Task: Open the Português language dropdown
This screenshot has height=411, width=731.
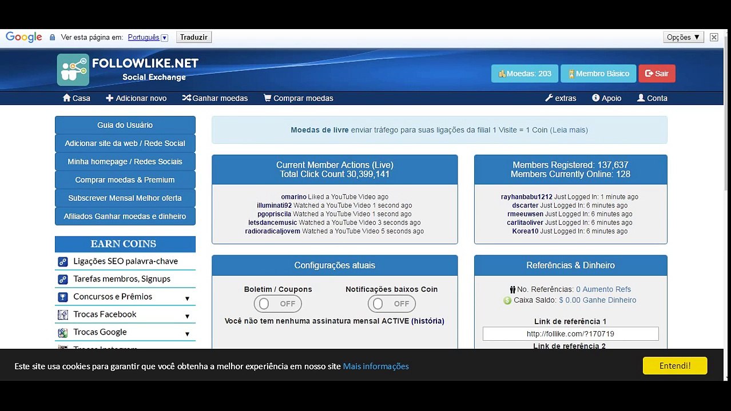Action: [x=148, y=38]
